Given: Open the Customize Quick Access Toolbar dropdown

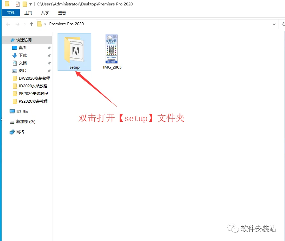Looking at the screenshot, I should (30, 4).
